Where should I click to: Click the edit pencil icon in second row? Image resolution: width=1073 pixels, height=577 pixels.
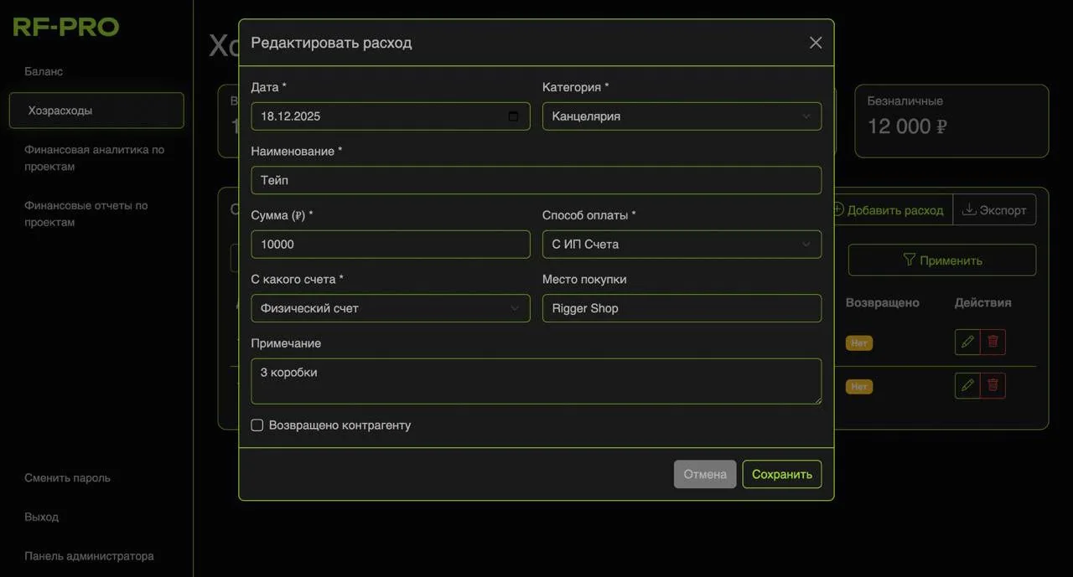(x=967, y=385)
